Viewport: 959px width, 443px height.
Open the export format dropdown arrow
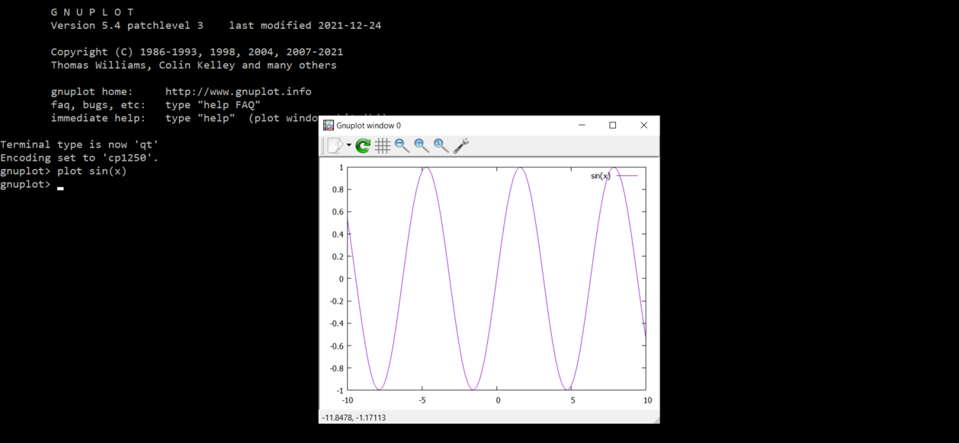coord(348,146)
